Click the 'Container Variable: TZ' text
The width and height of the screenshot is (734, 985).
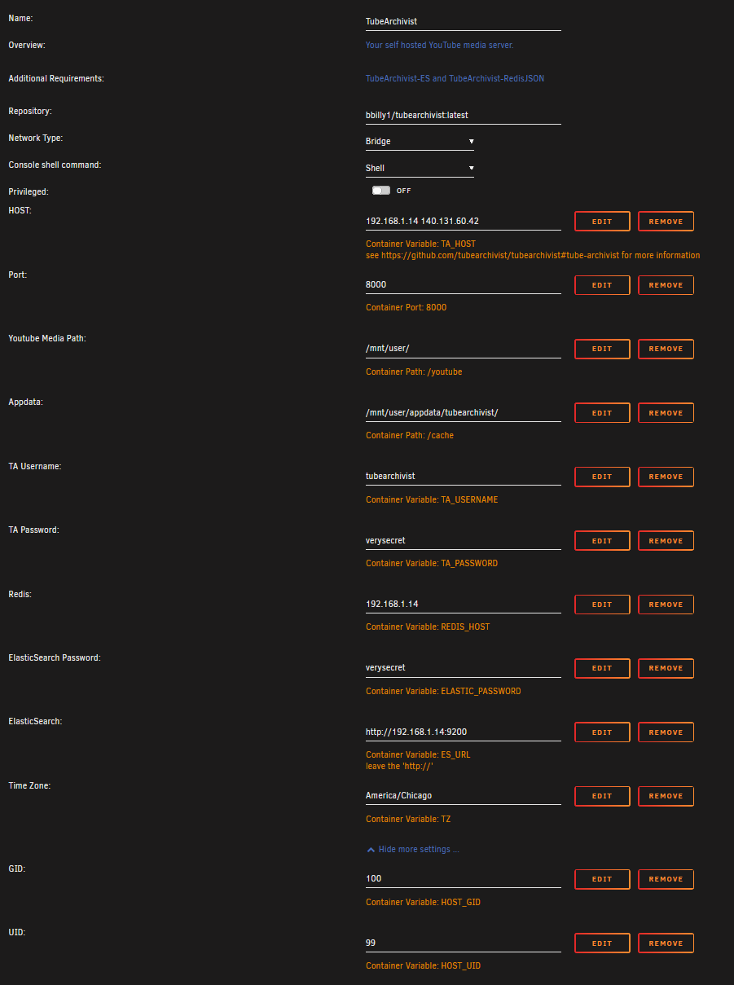click(407, 819)
